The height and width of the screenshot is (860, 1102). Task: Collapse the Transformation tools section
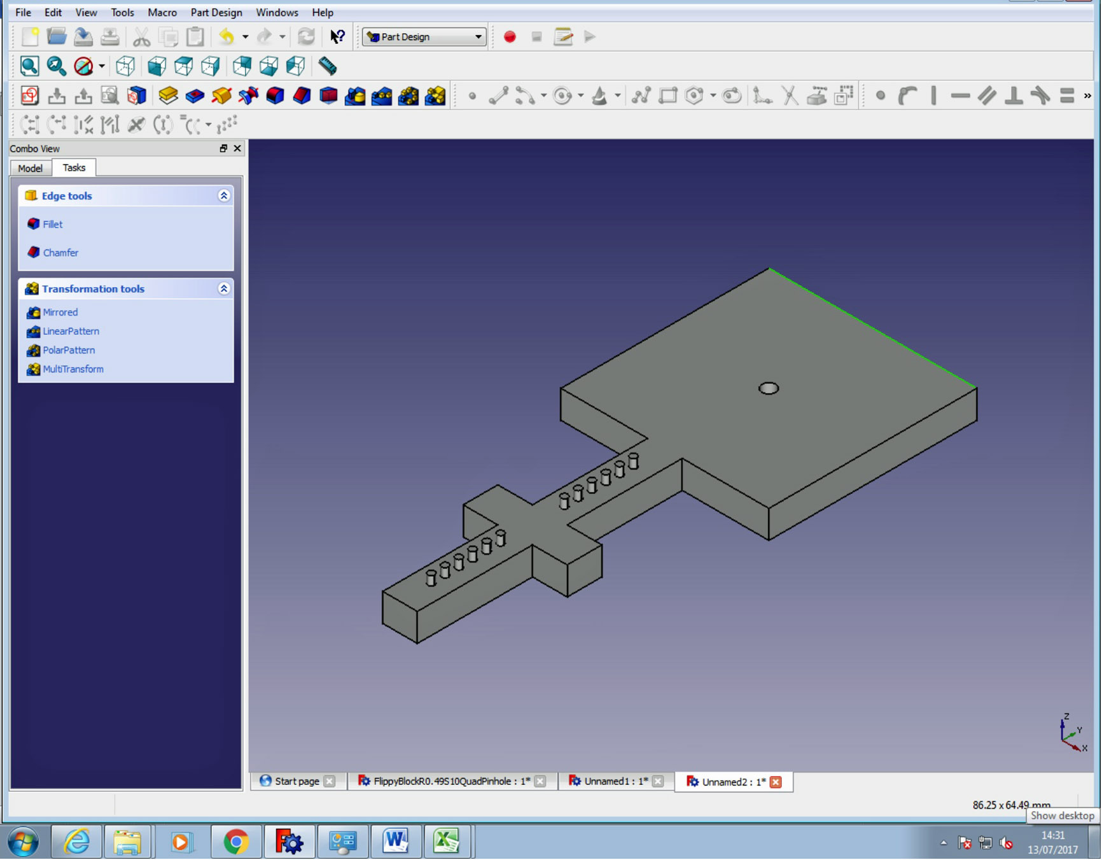[x=224, y=288]
